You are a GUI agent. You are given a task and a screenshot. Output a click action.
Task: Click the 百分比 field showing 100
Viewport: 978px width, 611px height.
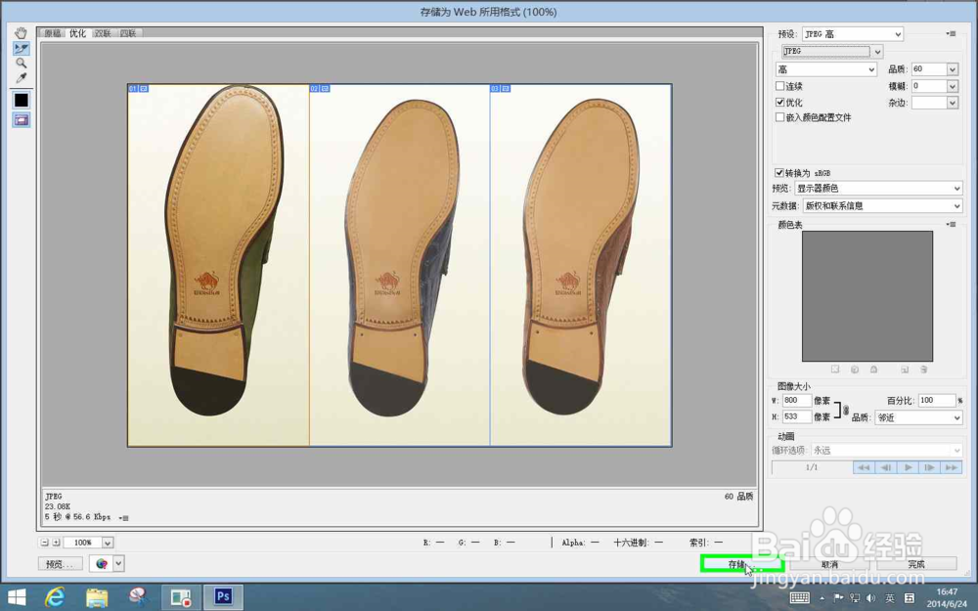(936, 400)
